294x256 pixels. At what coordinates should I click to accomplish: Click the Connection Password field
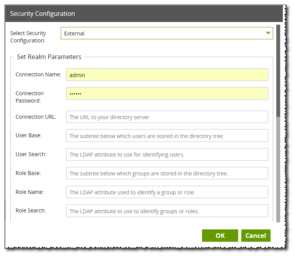click(x=167, y=94)
